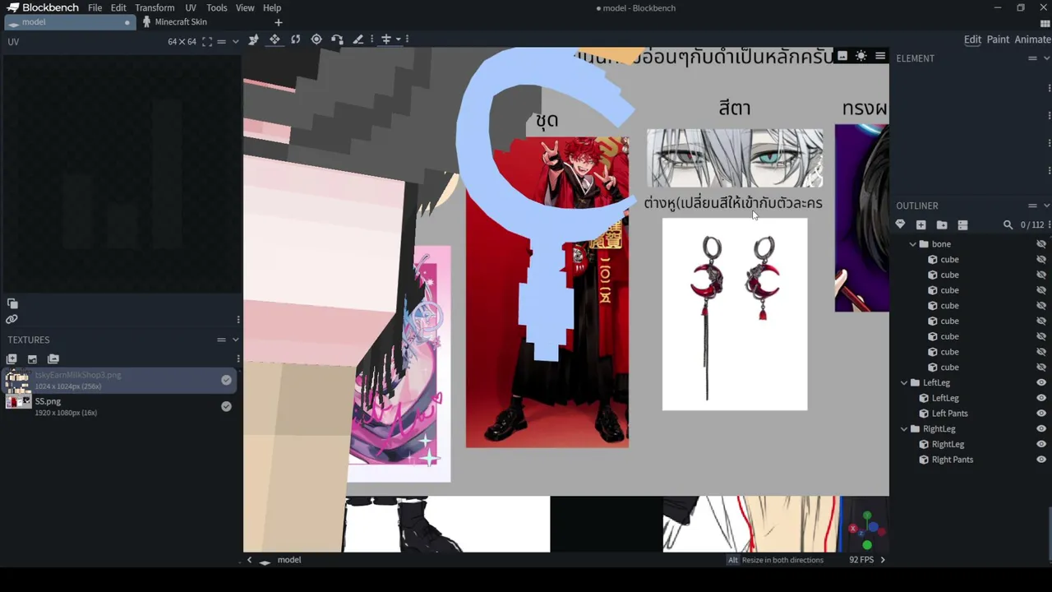Click the status bar next arrow
Image resolution: width=1052 pixels, height=592 pixels.
pyautogui.click(x=883, y=560)
